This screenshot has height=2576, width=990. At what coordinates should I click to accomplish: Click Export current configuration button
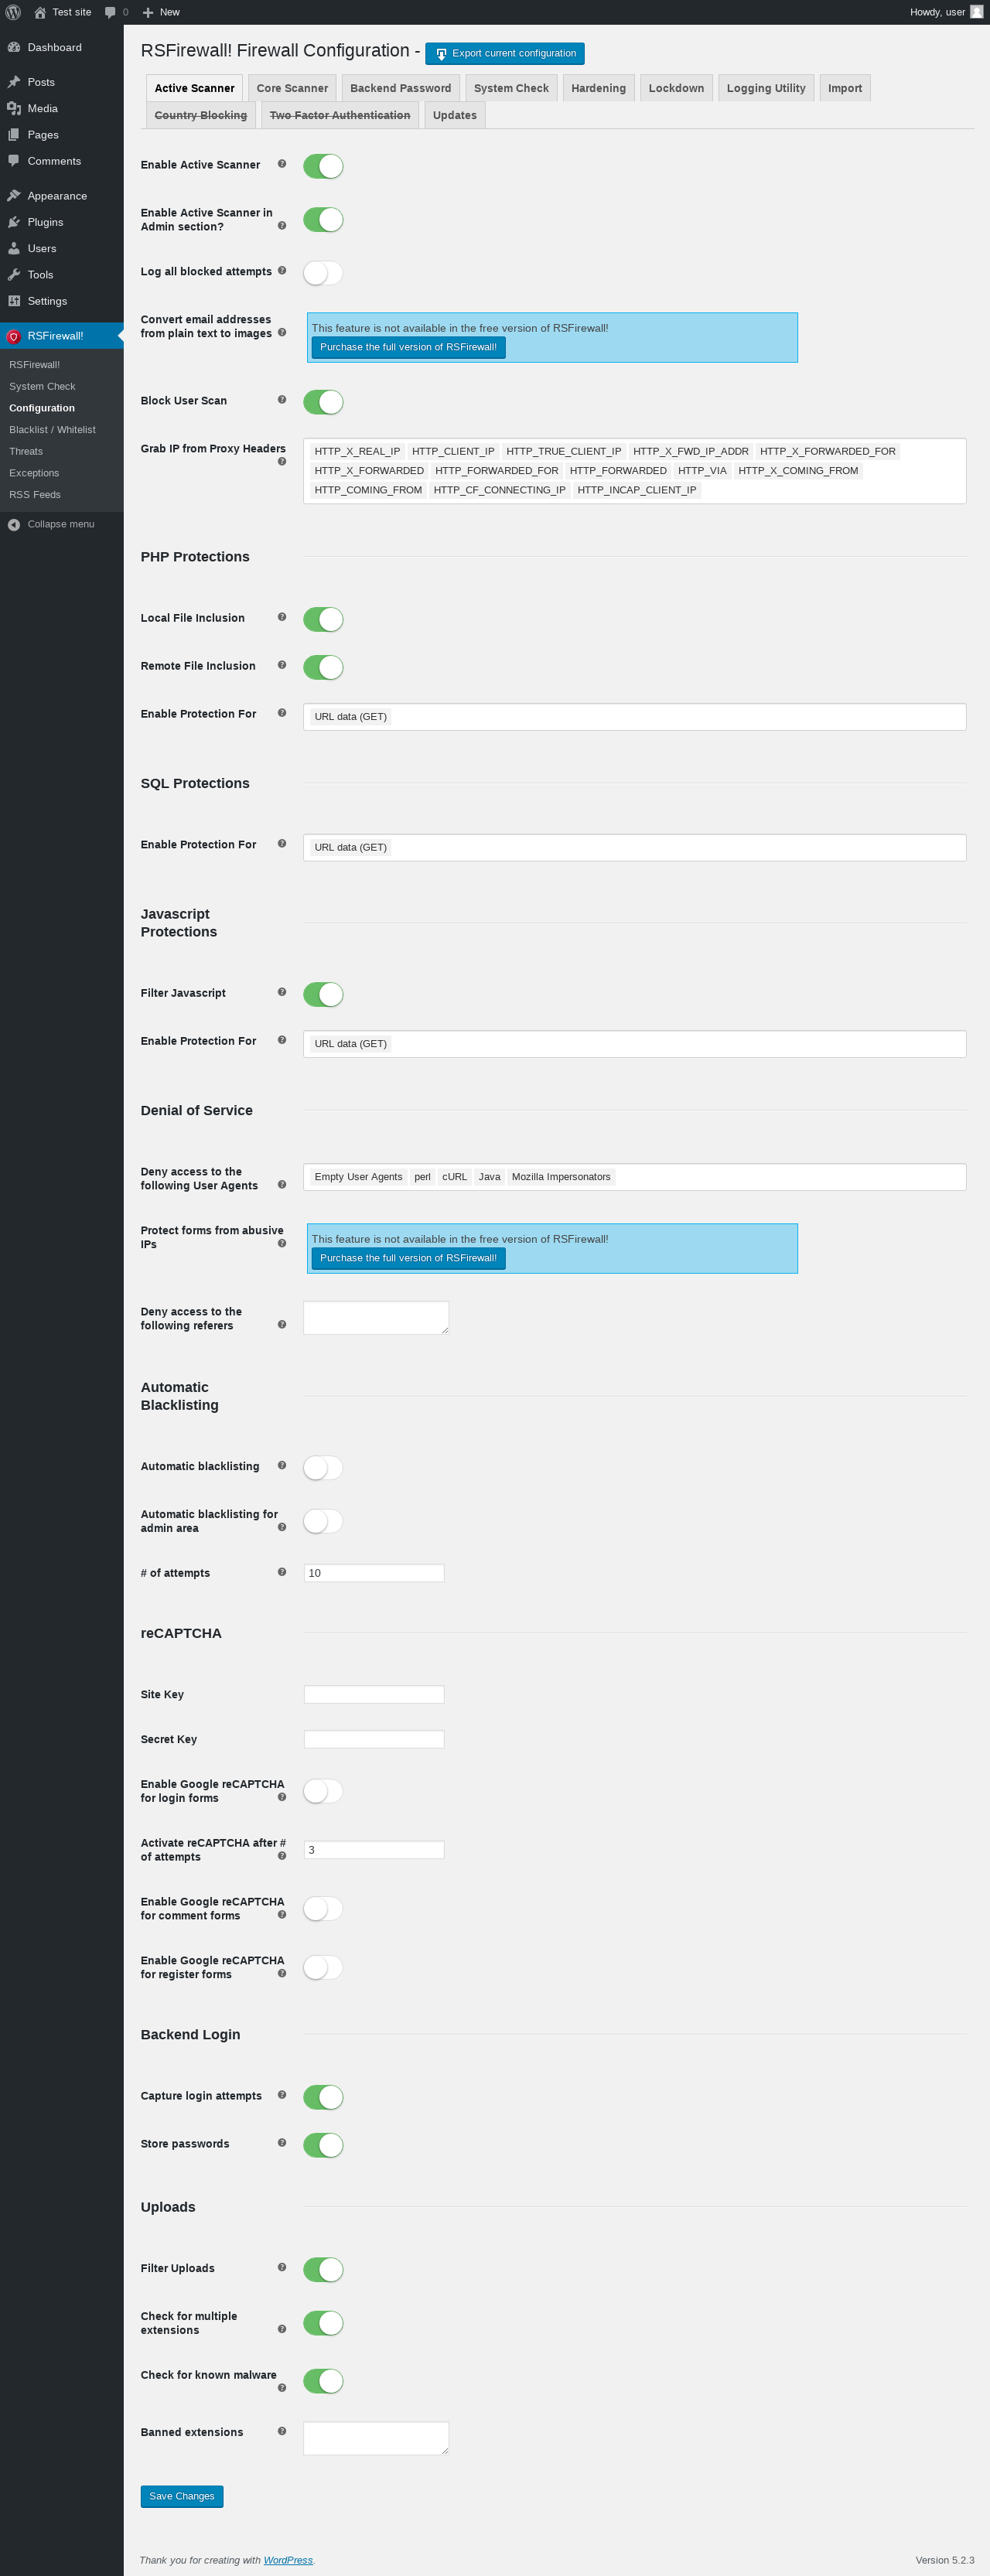pos(505,54)
